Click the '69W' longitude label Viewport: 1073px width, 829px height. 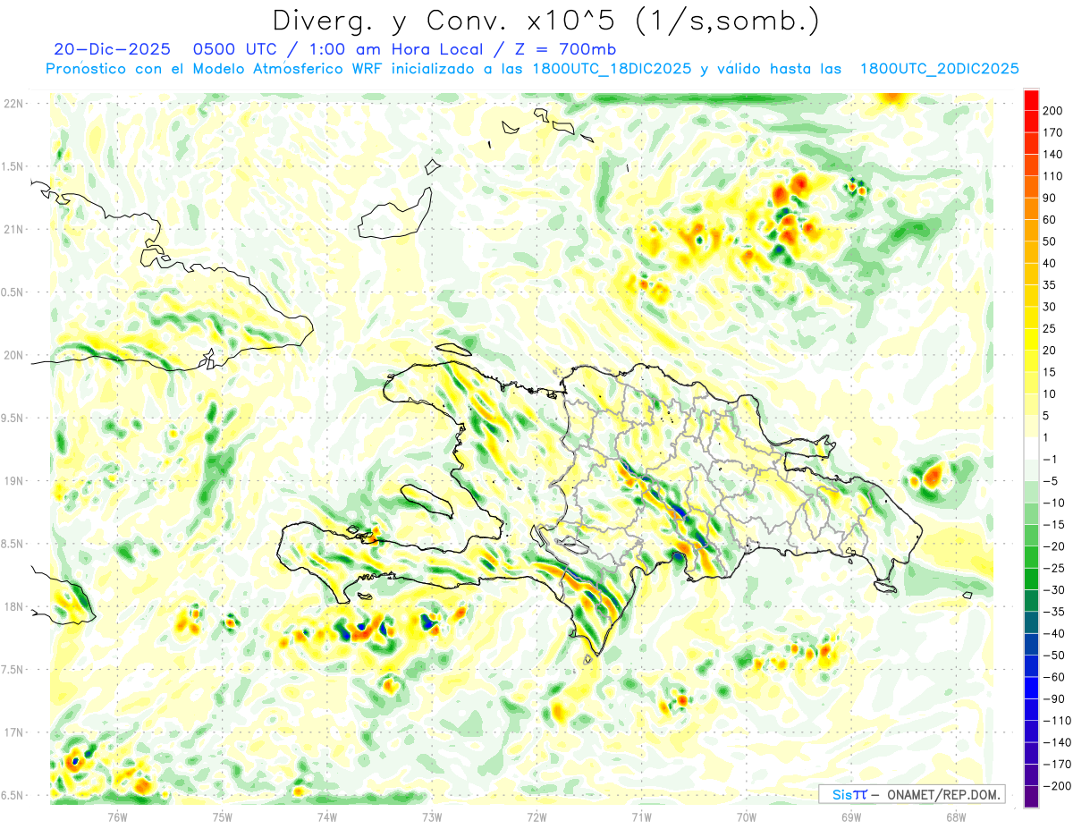coord(851,816)
